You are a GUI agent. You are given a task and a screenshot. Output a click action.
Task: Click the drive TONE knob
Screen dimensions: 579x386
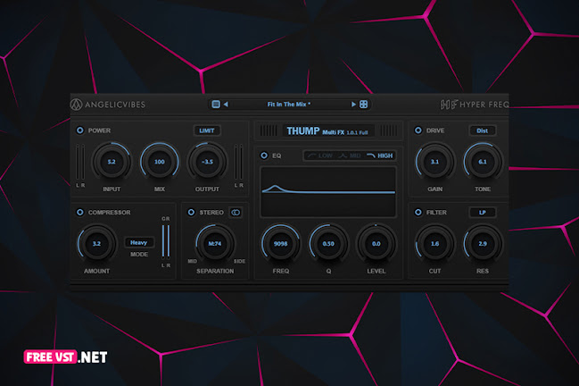(x=483, y=162)
